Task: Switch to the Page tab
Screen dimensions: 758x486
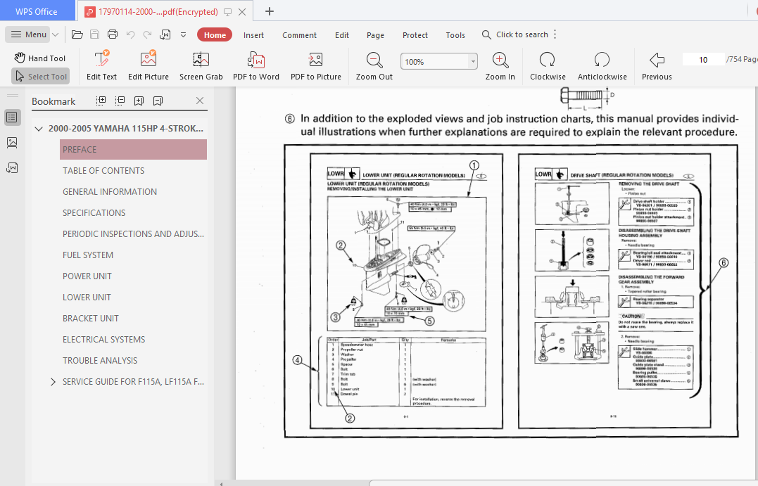Action: (x=375, y=35)
